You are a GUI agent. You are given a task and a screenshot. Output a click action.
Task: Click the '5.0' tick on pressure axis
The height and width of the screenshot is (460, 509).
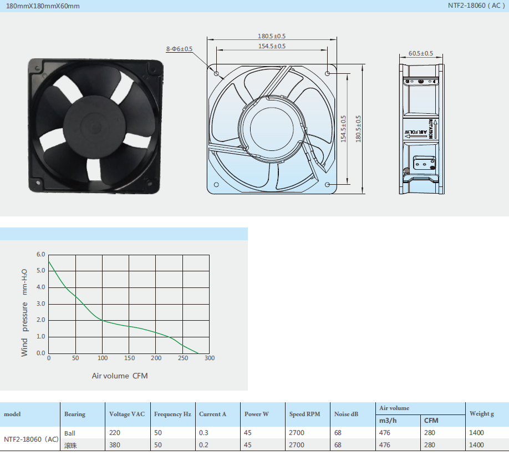click(x=40, y=271)
